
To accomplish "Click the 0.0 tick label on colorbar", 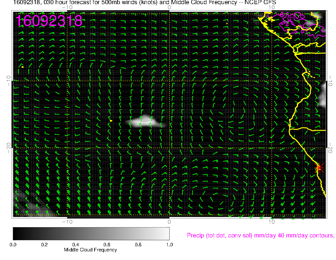I will (x=13, y=244).
